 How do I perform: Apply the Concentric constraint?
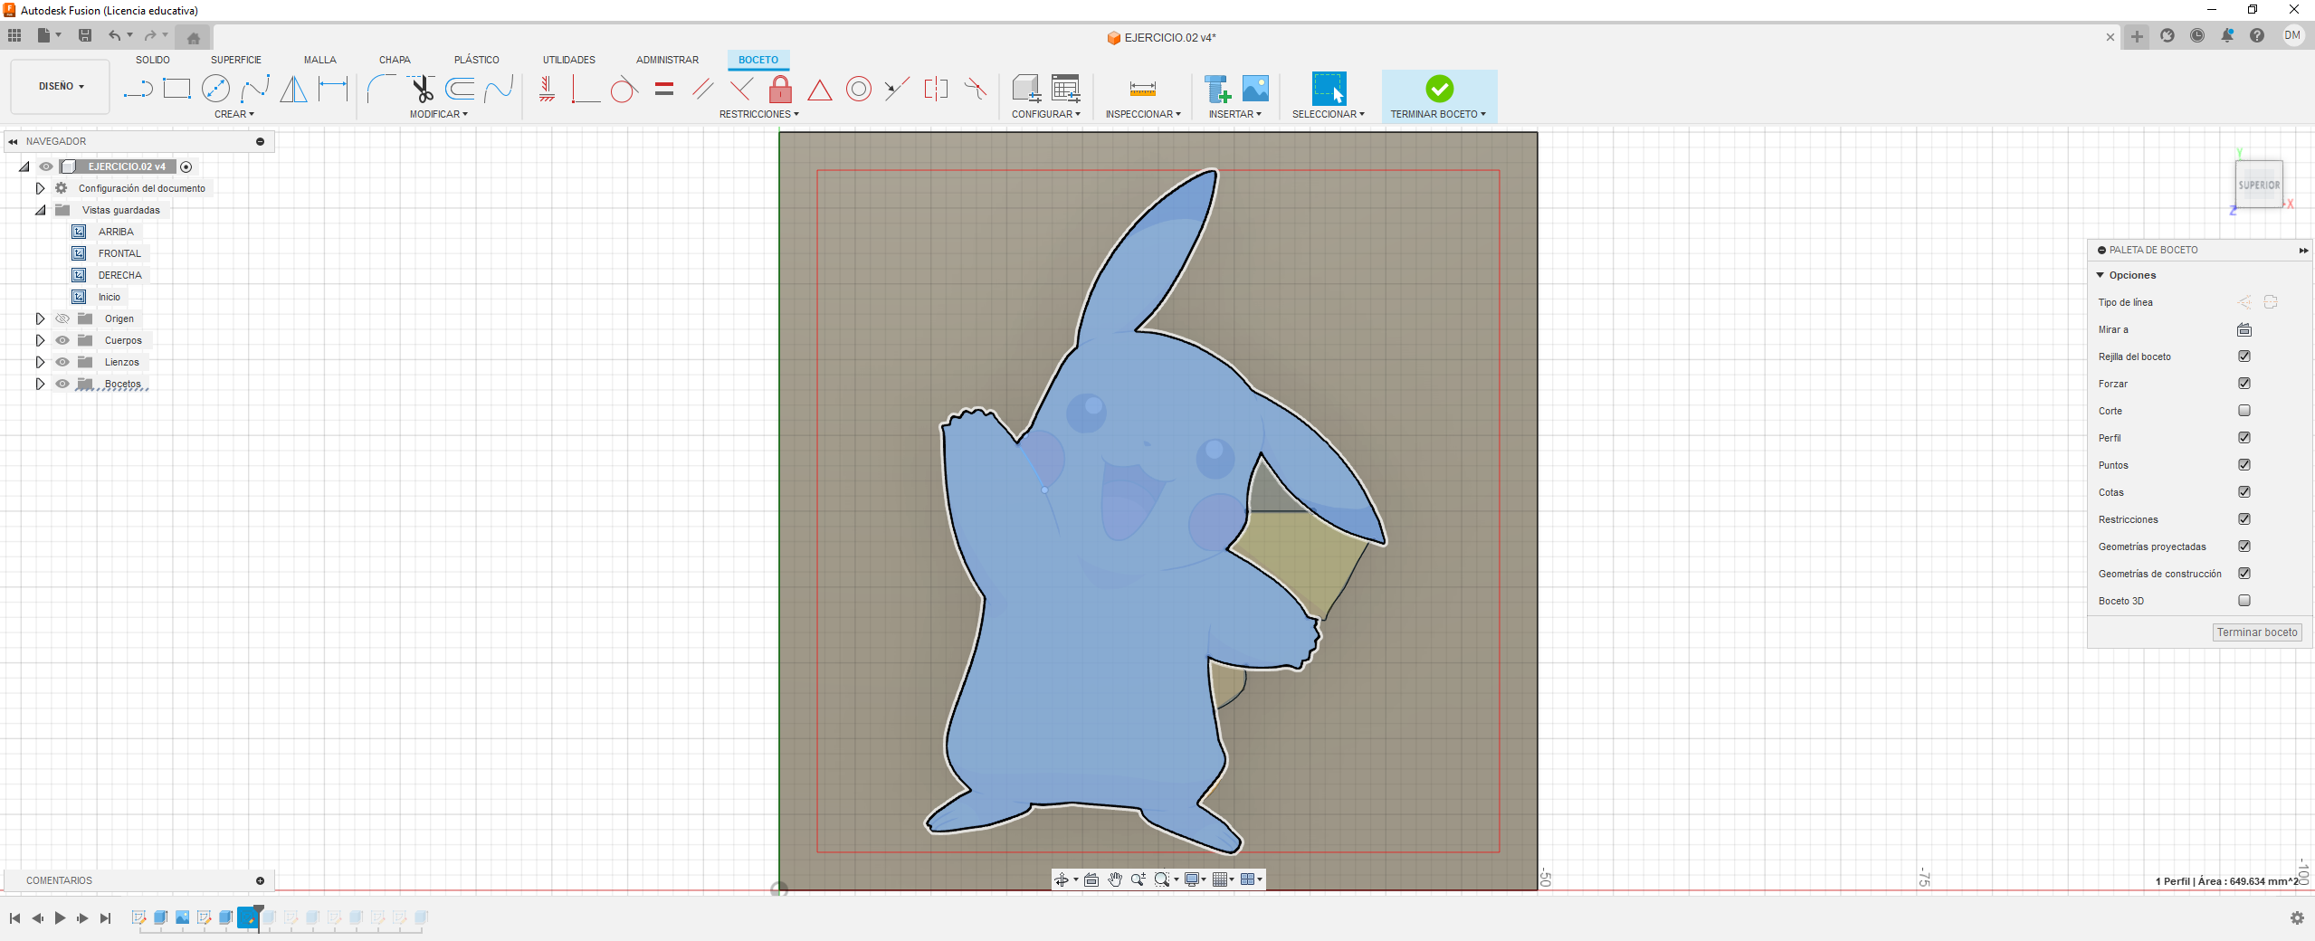tap(859, 89)
